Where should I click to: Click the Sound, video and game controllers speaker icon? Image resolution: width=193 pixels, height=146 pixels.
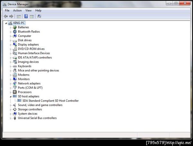(x=15, y=105)
